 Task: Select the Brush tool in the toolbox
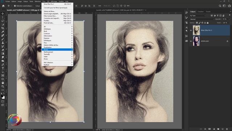click(x=3, y=39)
